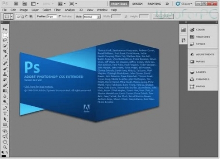Viewport: 220px width, 159px height.
Task: Select the Horizontal Type tool
Action: click(5, 114)
